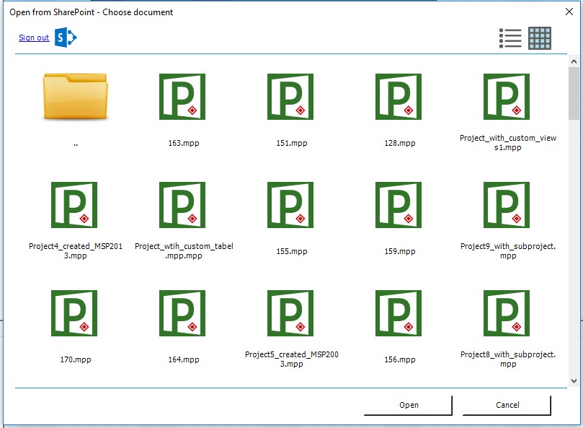Click the vertical scrollbar thumb
Image resolution: width=583 pixels, height=428 pixels.
pyautogui.click(x=574, y=94)
